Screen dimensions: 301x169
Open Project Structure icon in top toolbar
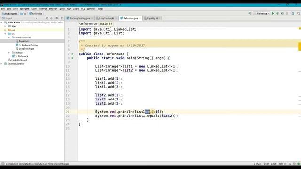click(x=293, y=14)
